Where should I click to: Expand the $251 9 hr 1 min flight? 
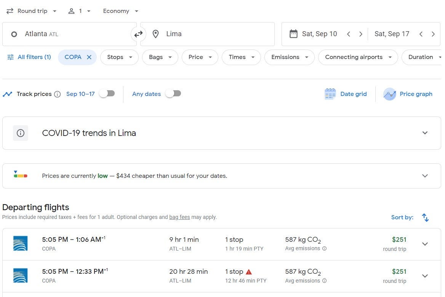pos(425,244)
